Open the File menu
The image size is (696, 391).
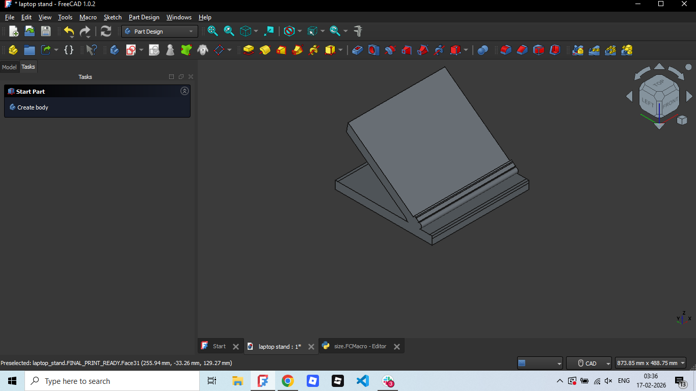pos(9,17)
